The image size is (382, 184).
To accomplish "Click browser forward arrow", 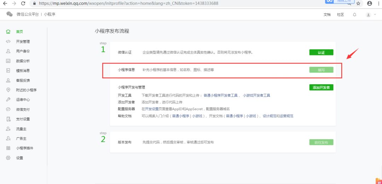I will click(14, 4).
